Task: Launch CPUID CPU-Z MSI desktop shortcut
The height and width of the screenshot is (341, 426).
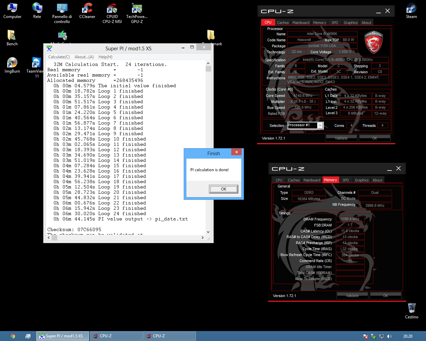Action: (x=112, y=13)
